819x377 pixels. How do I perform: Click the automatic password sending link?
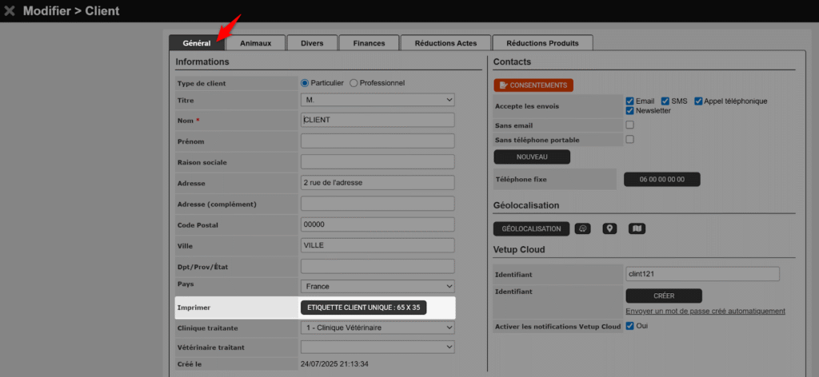click(x=705, y=311)
